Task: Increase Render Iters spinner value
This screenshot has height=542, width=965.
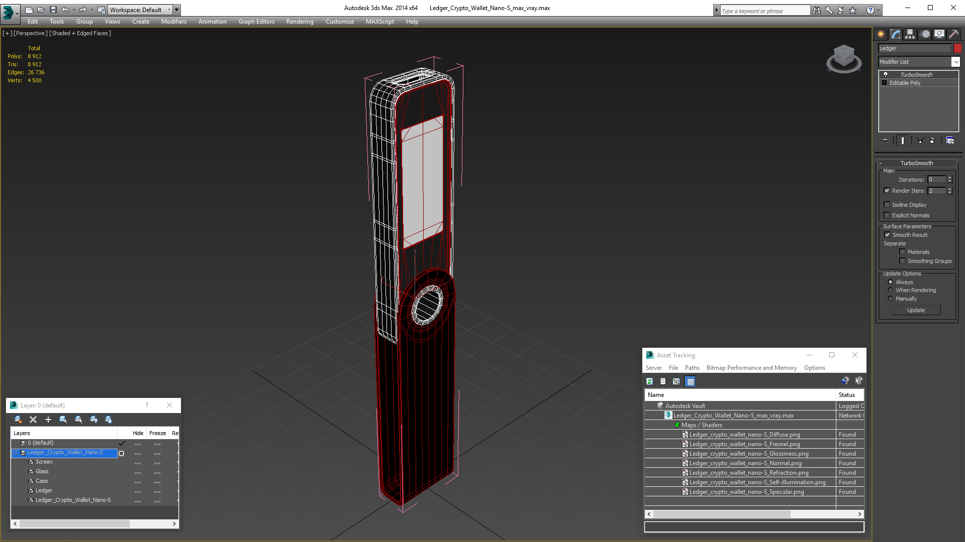Action: [x=949, y=189]
